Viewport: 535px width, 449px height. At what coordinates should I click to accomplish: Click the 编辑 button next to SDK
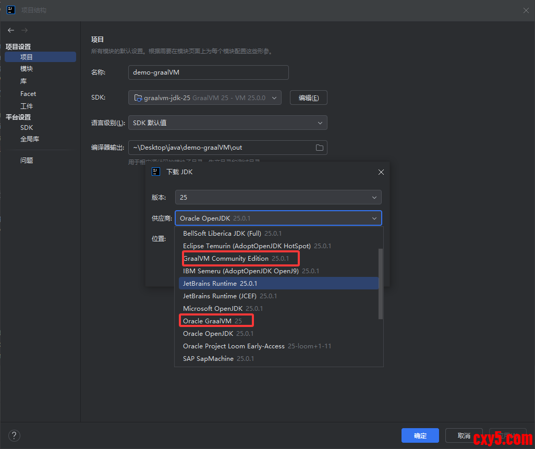point(308,98)
